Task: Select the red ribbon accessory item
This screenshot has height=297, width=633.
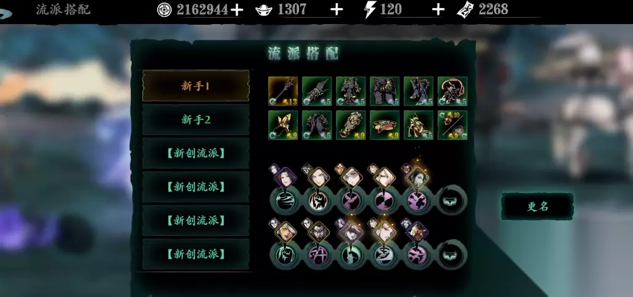Action: coord(452,91)
